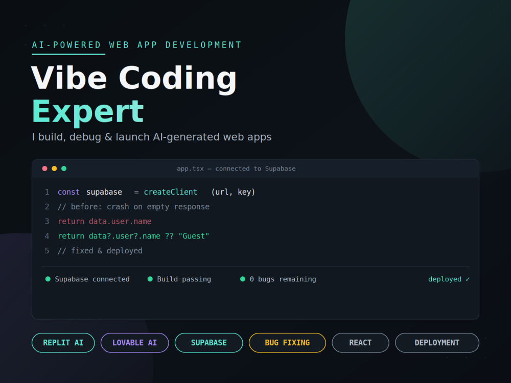
Task: Click the 'supabase' variable name in line 1
Action: [104, 192]
